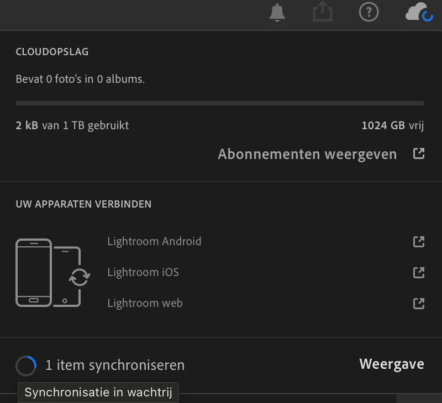Open Abonnementen weergeven link
The image size is (442, 403).
click(307, 155)
